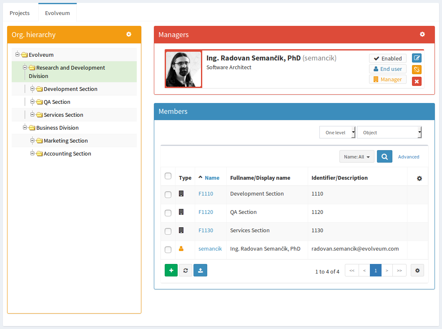This screenshot has height=329, width=442.
Task: Click the blue upload icon button
Action: pyautogui.click(x=200, y=270)
